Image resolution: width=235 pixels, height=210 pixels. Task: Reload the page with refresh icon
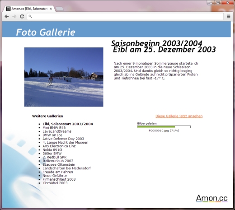coord(22,16)
